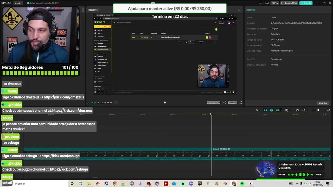Click the Proporção button
This screenshot has width=333, height=187.
tap(232, 103)
